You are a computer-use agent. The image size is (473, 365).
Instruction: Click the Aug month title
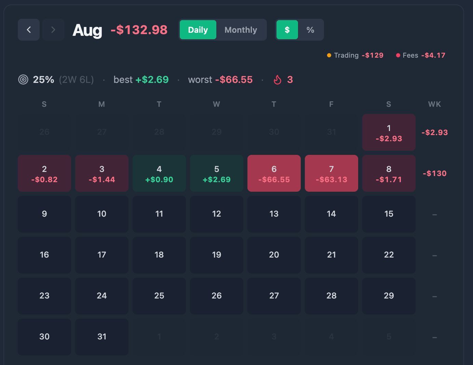pos(87,30)
